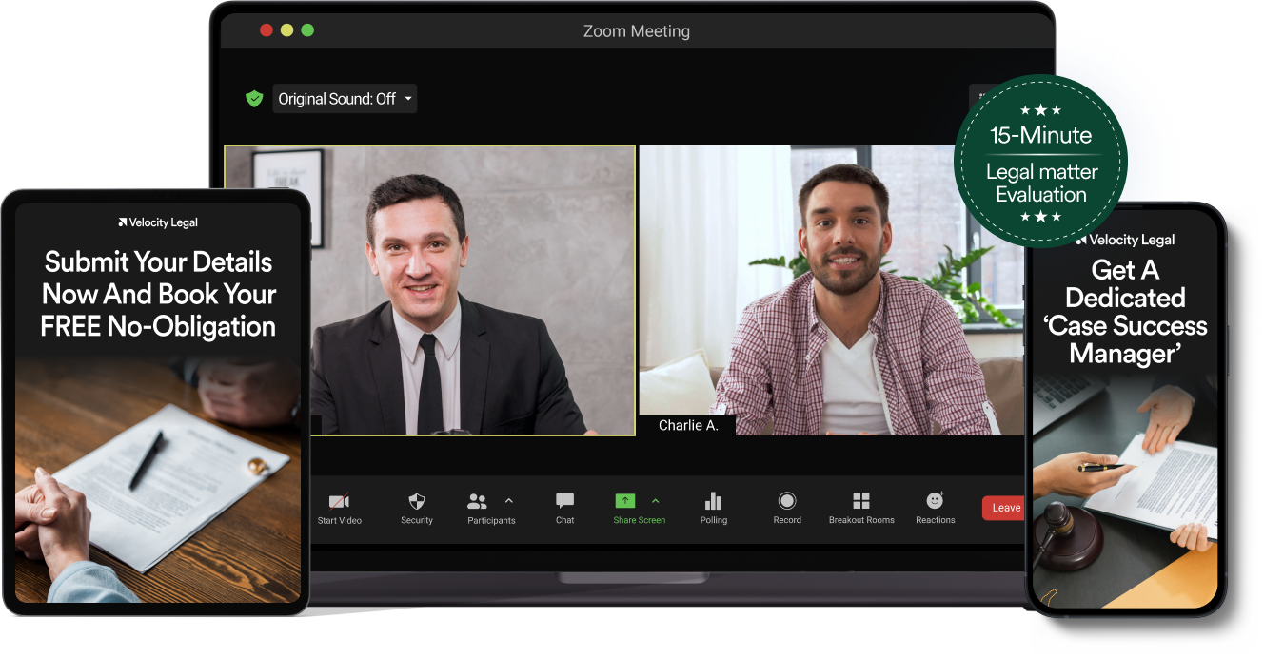Click the green encryption shield icon

[254, 99]
